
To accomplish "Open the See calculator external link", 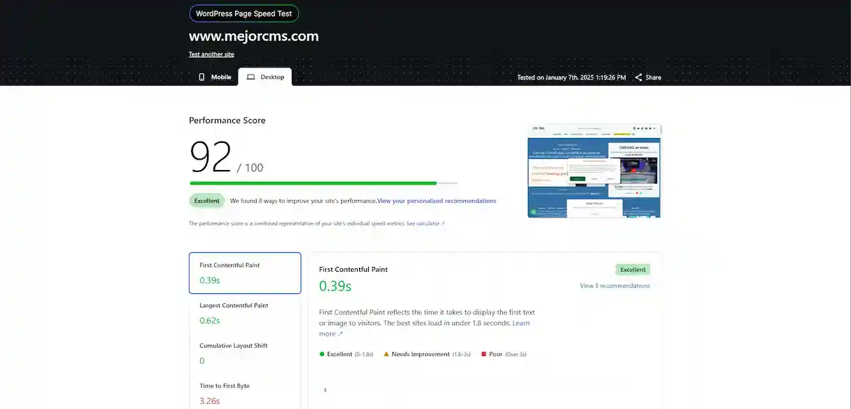I will [425, 224].
